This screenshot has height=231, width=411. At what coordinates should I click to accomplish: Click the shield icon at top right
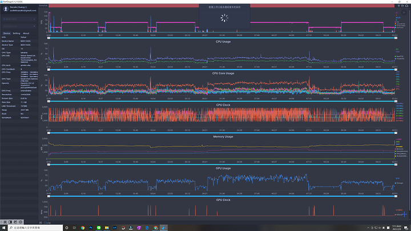coord(398,6)
